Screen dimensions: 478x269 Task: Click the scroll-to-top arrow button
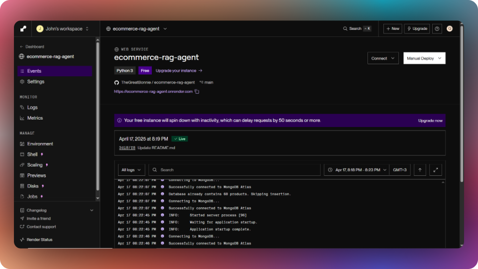click(420, 170)
